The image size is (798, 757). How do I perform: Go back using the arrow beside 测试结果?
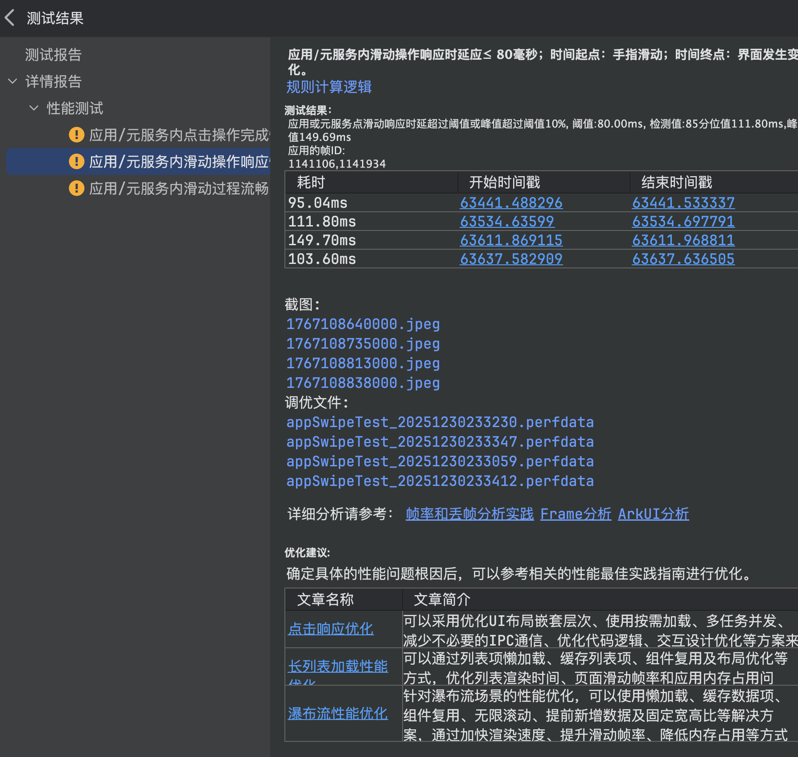click(x=10, y=18)
